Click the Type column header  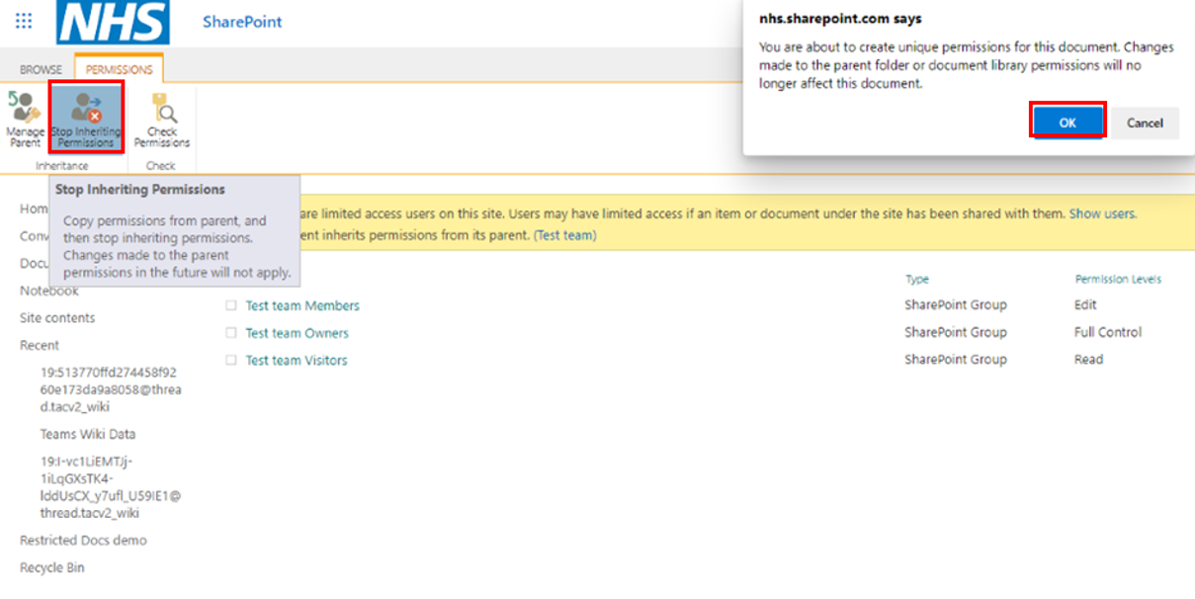[917, 280]
